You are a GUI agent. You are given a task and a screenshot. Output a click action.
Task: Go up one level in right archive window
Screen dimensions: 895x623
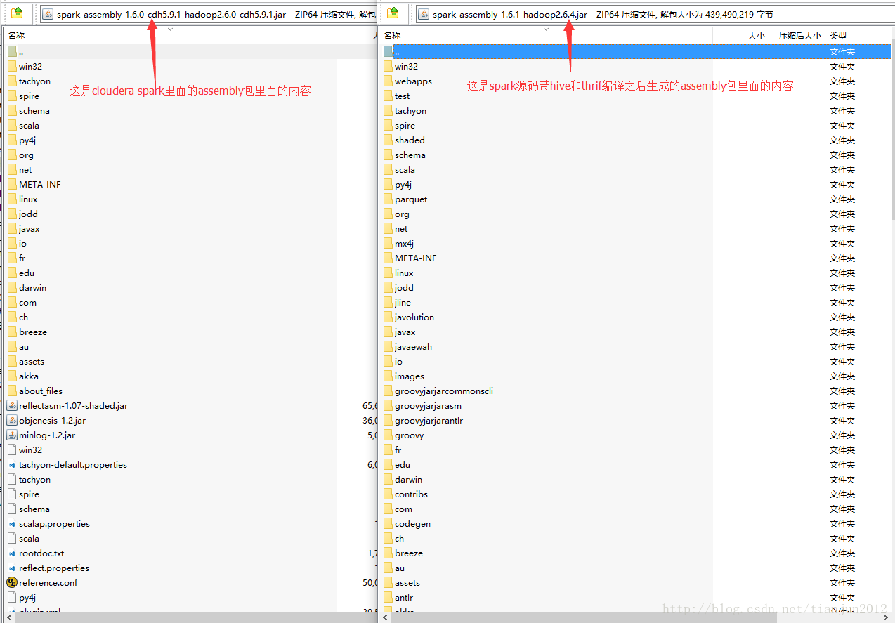click(393, 13)
